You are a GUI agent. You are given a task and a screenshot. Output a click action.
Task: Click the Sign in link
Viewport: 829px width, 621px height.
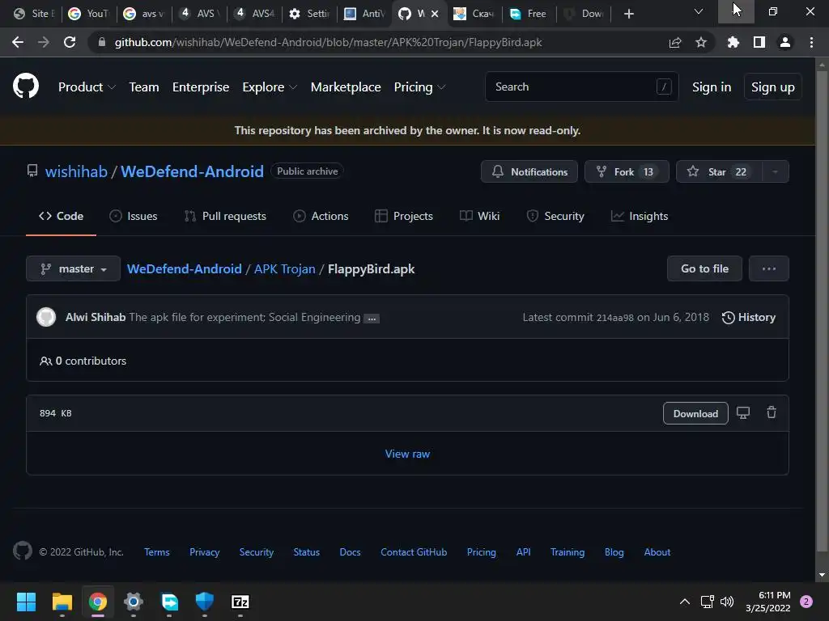point(712,87)
